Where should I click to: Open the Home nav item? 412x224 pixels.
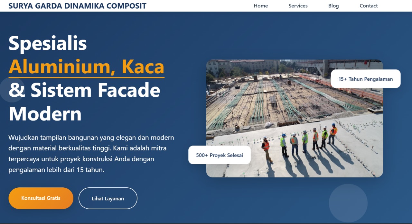[261, 6]
